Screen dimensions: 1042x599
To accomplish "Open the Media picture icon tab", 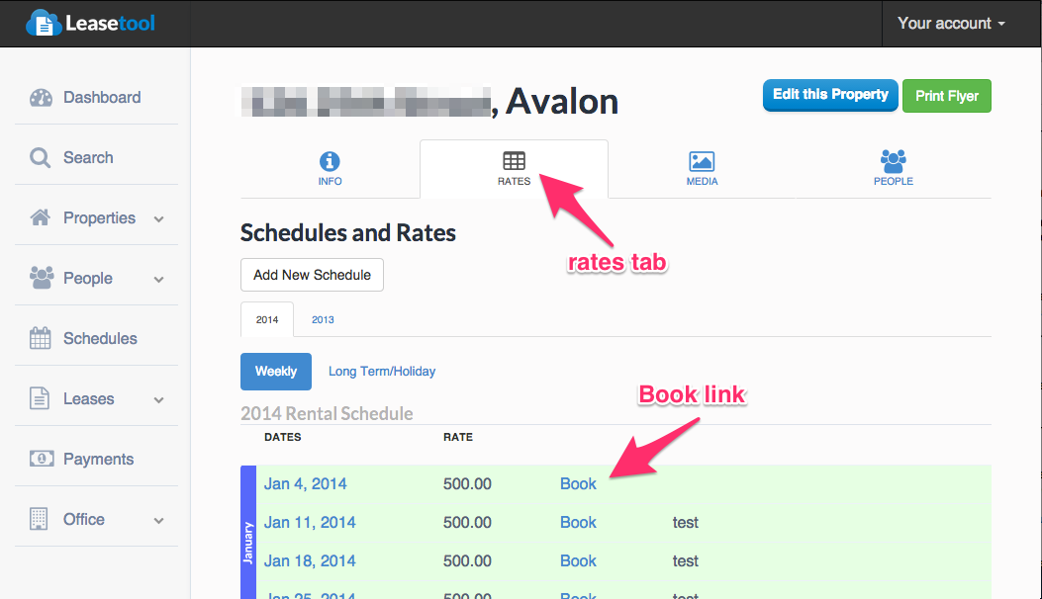I will pyautogui.click(x=702, y=162).
